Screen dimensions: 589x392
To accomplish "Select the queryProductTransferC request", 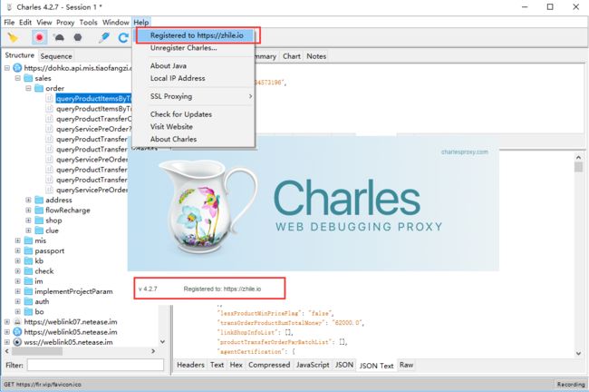I will tap(94, 119).
